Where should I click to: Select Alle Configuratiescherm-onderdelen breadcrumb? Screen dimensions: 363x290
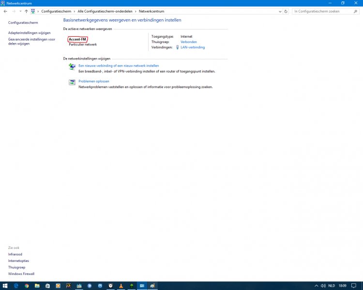coord(105,11)
